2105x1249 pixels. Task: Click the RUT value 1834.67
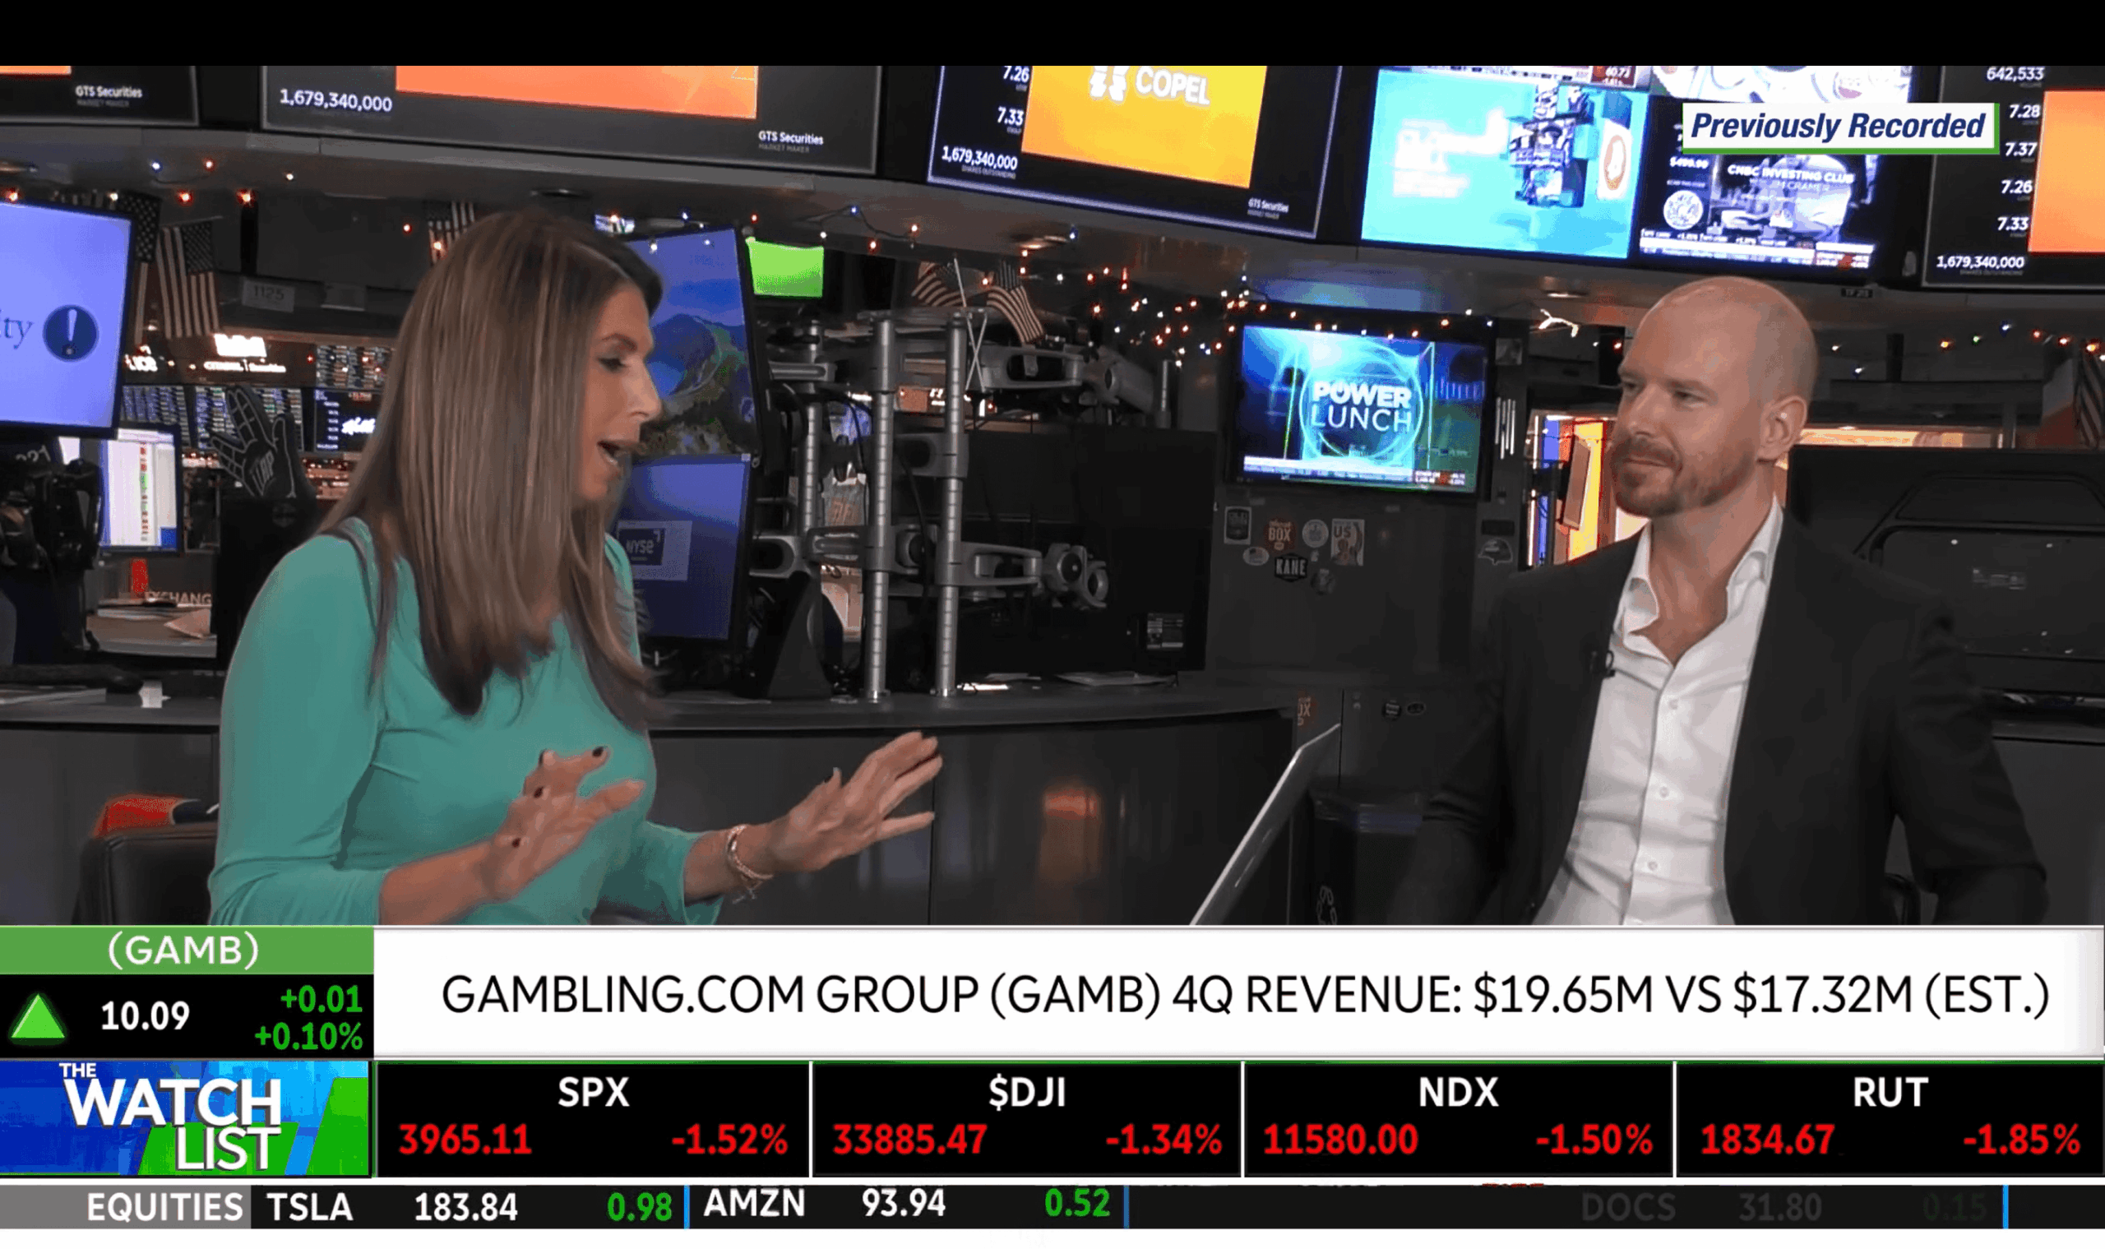click(1768, 1140)
